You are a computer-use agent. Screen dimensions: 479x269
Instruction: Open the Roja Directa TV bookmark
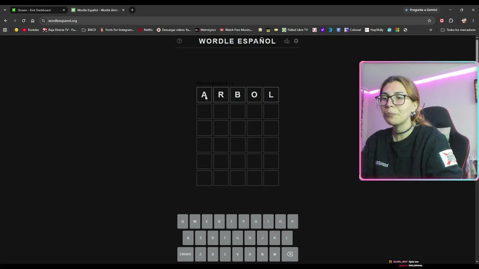point(60,30)
